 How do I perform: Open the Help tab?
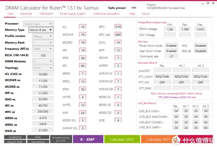click(132, 13)
